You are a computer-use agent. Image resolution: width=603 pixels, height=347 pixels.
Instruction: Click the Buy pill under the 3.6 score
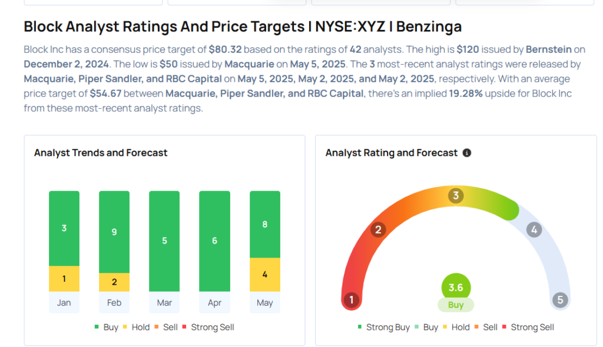tap(456, 305)
